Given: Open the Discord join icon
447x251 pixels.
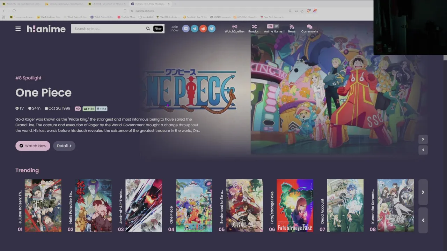Looking at the screenshot, I should tap(186, 29).
